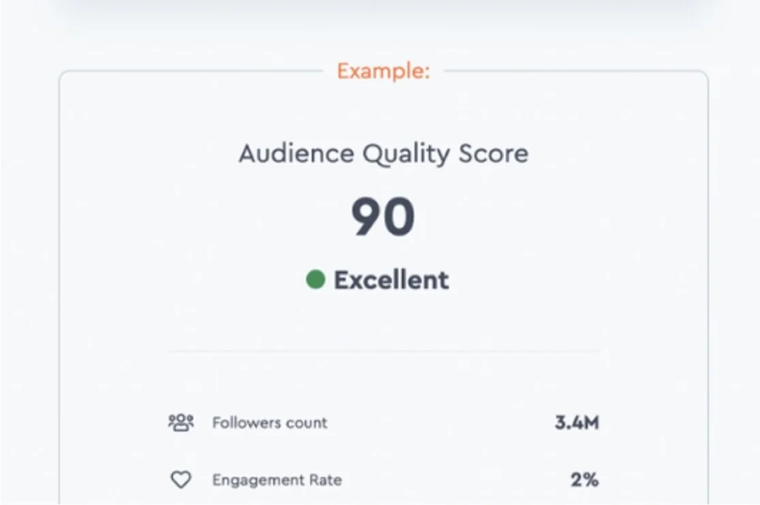Click the word Quality in the heading

[406, 155]
